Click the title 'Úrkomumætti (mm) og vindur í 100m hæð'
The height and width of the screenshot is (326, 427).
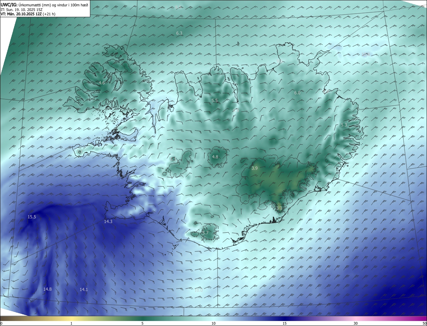tap(53, 5)
